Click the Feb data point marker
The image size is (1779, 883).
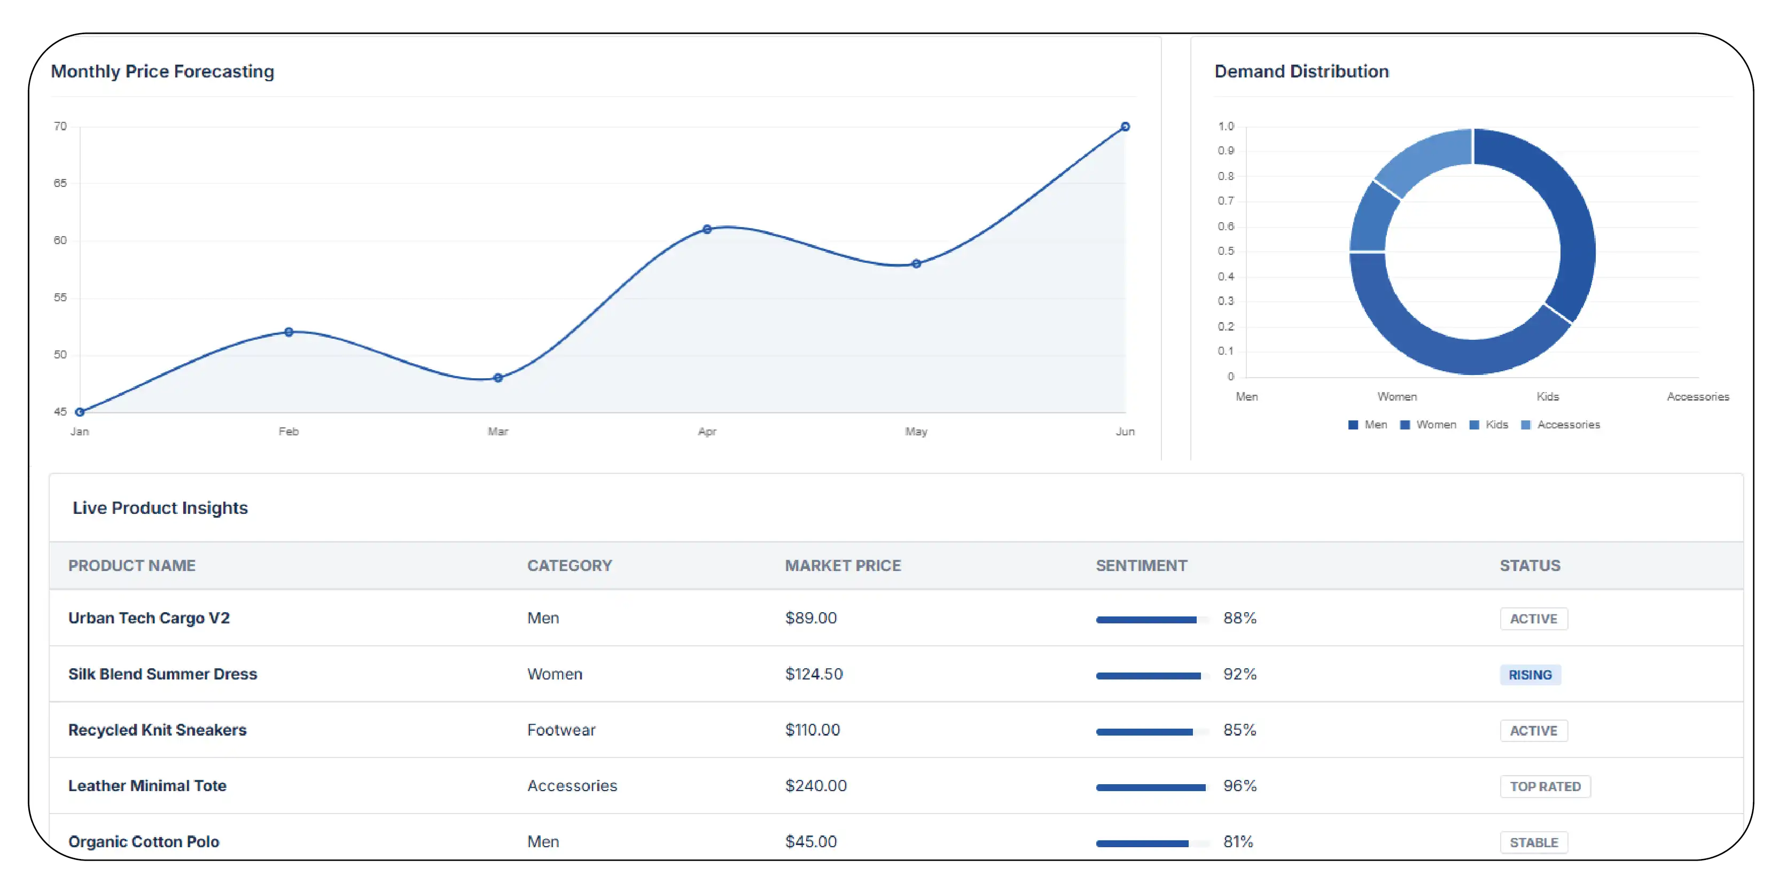[288, 332]
